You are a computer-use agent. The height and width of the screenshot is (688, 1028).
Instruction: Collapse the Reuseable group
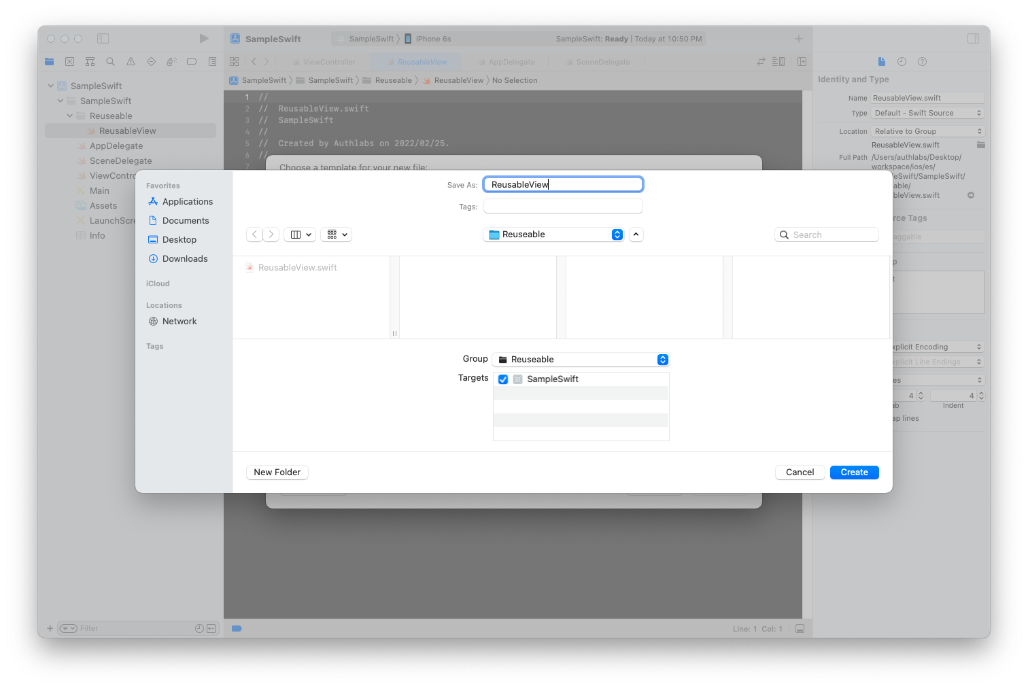coord(70,116)
